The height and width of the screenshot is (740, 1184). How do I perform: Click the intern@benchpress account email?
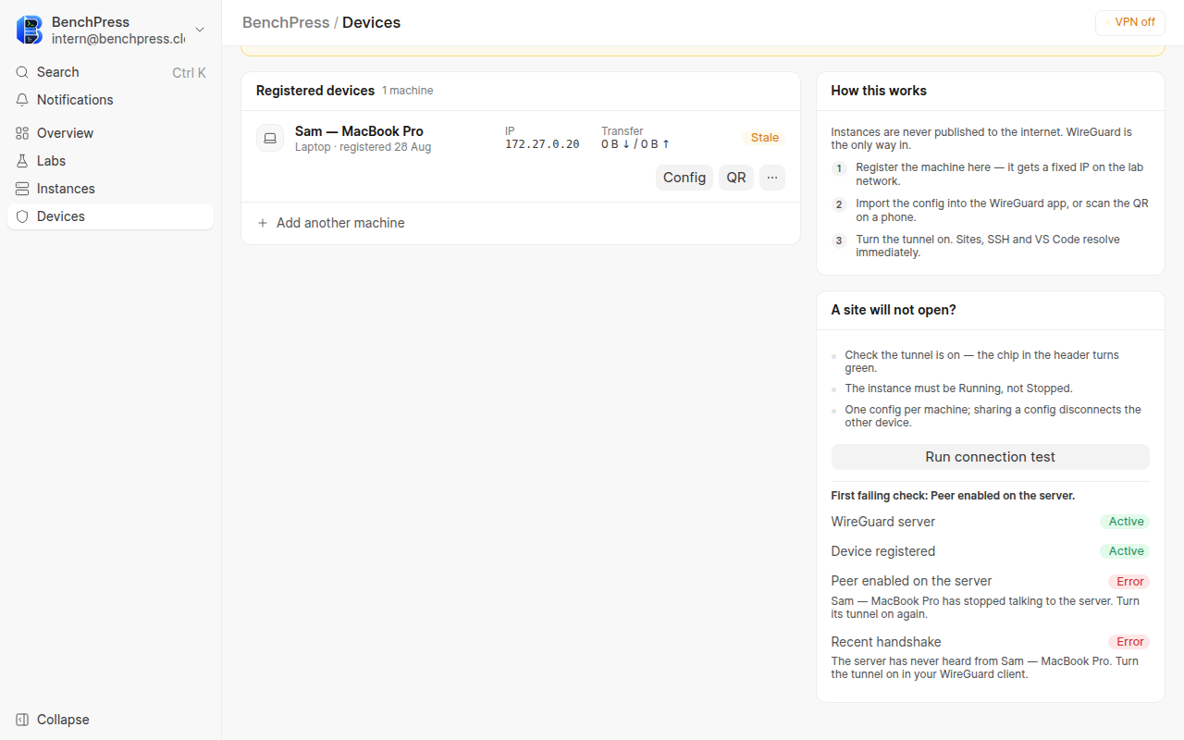[118, 39]
